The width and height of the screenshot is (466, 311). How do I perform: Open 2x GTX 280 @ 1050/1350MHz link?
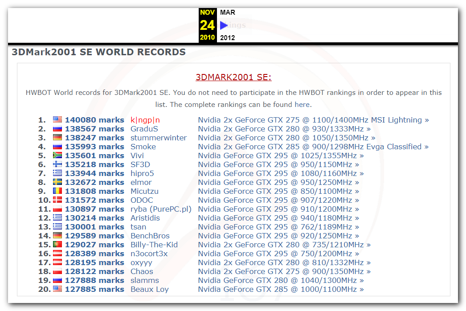pyautogui.click(x=287, y=138)
